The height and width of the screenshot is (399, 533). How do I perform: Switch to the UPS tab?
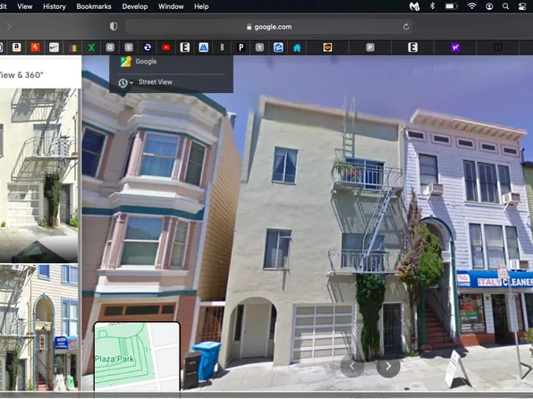point(327,47)
